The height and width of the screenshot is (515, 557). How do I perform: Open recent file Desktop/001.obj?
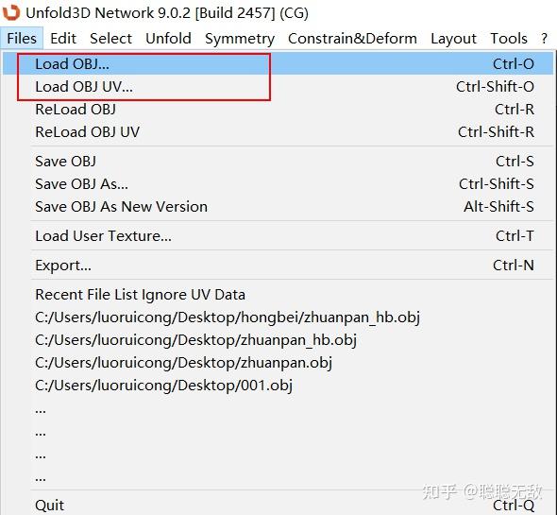click(x=278, y=386)
